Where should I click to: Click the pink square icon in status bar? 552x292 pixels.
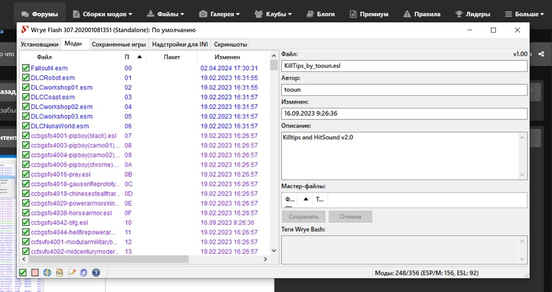coord(35,272)
